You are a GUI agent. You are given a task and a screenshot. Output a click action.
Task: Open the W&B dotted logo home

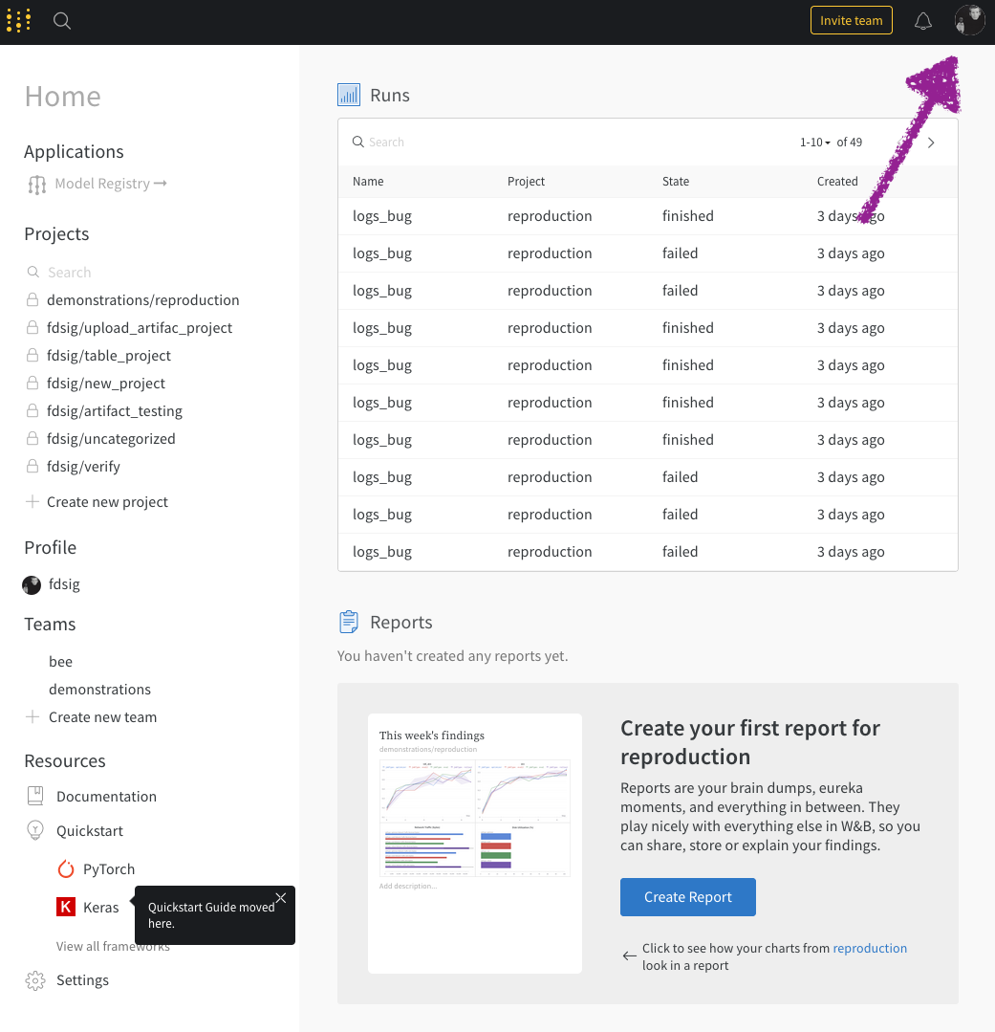18,20
